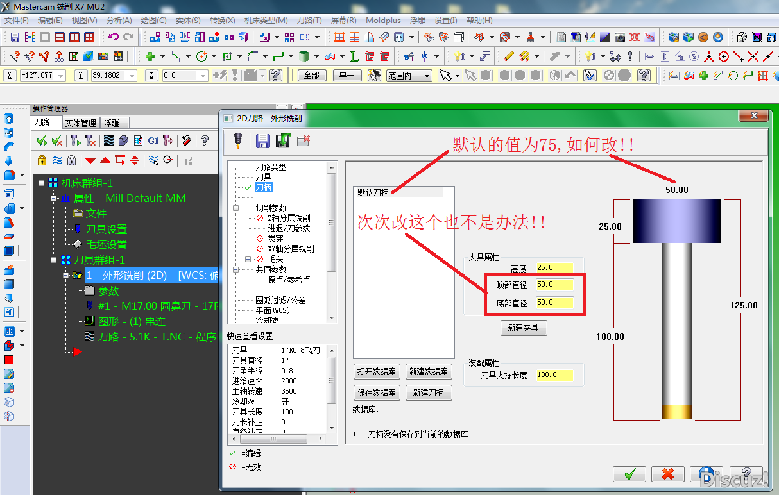Click the save parameters disk icon in dialog
The height and width of the screenshot is (495, 779).
(262, 141)
